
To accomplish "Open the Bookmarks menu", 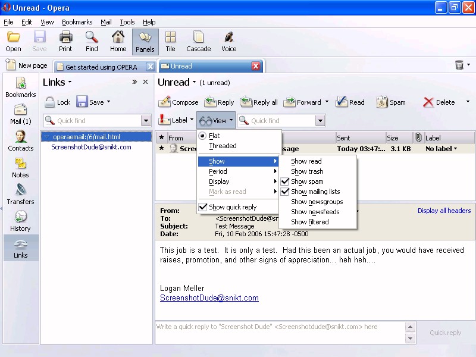I will coord(77,22).
